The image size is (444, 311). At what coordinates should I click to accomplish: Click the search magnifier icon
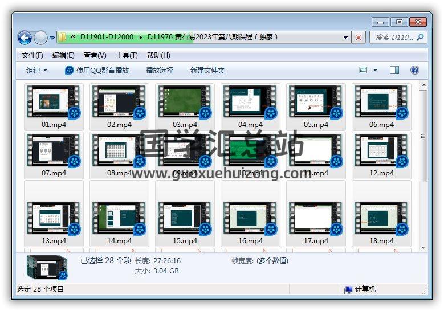pos(421,38)
